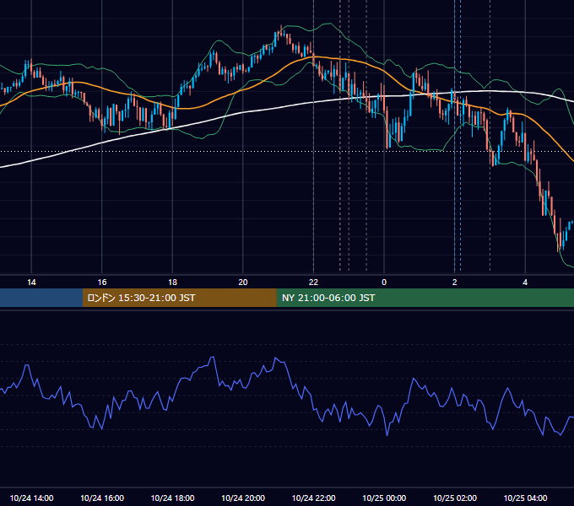This screenshot has width=574, height=506.
Task: Click the hour label 18 on chart axis
Action: click(172, 283)
